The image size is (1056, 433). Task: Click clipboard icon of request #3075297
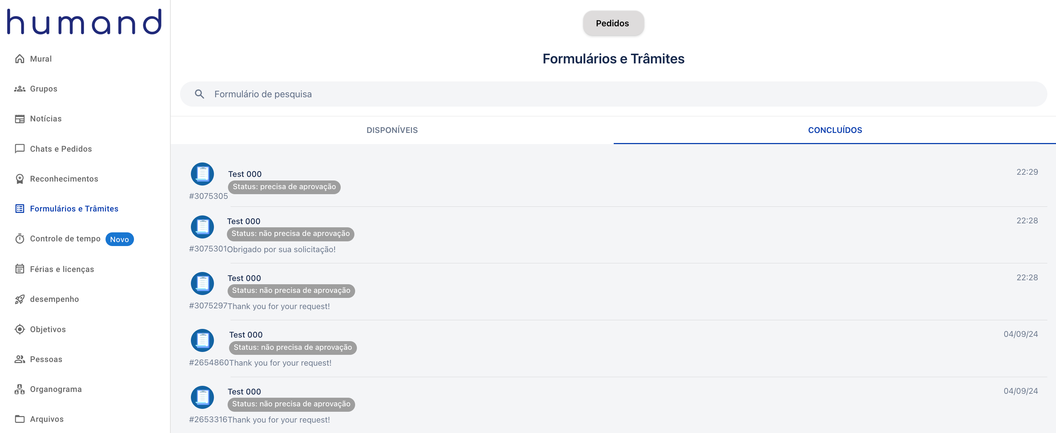[x=202, y=284]
